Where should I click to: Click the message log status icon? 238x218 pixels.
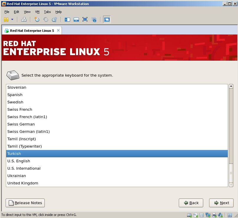(x=230, y=215)
